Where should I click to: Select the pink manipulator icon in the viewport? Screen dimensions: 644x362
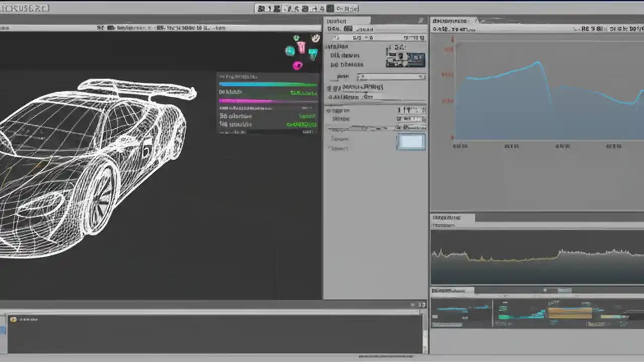[301, 48]
